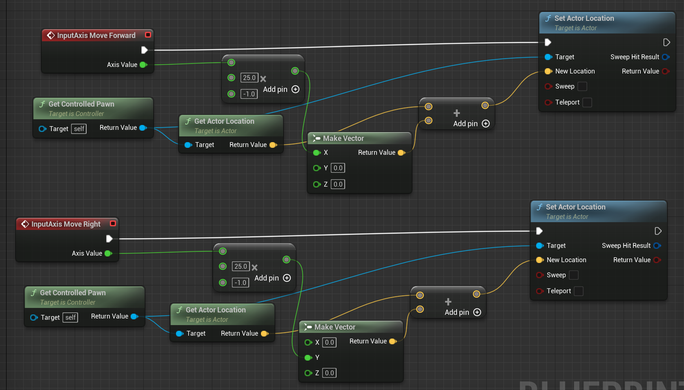Enable Sweep checkbox in lower Set Actor Location

point(574,275)
